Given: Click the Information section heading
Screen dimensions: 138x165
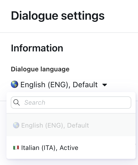Looking at the screenshot, I should coord(37,48).
